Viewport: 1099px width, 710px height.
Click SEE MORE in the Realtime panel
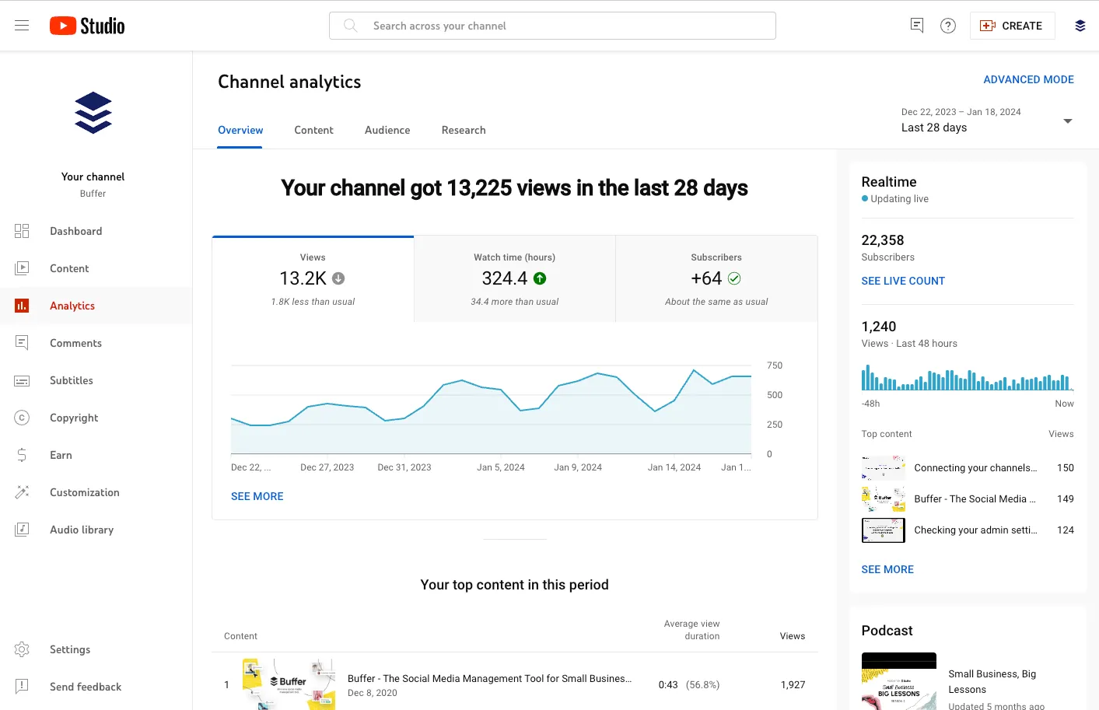coord(887,569)
